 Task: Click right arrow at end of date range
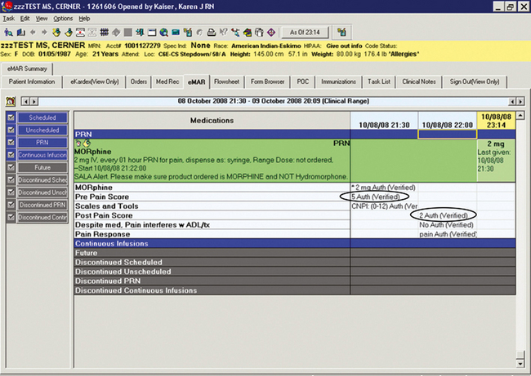[x=520, y=101]
